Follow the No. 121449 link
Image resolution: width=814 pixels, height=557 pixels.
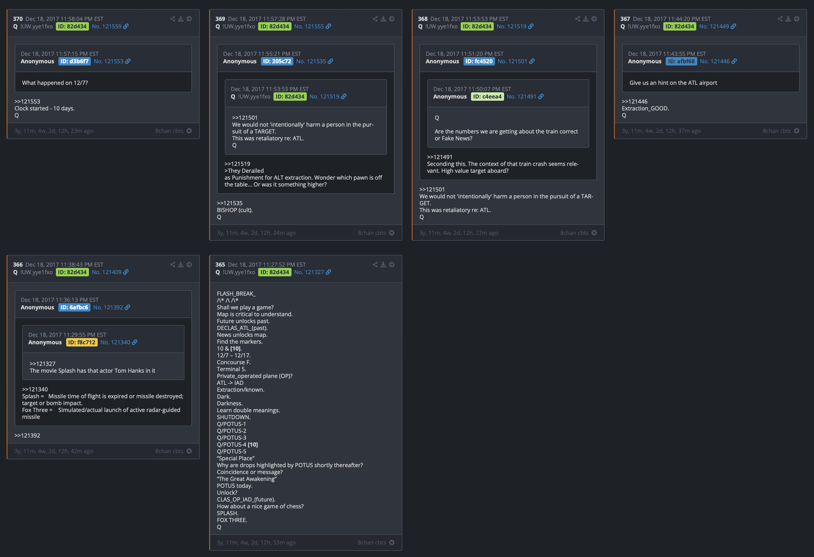(x=717, y=26)
